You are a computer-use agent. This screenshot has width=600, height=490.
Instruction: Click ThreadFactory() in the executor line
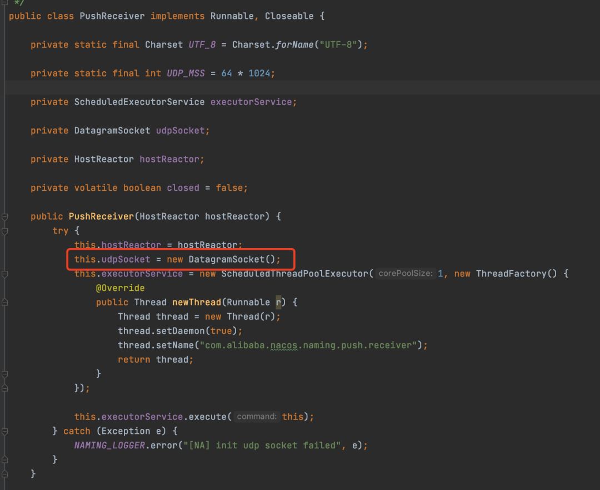pyautogui.click(x=516, y=274)
